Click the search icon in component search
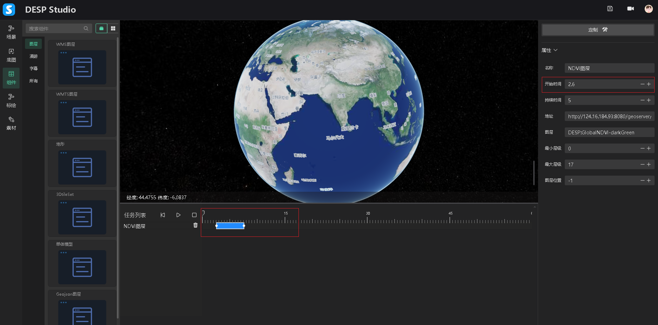This screenshot has width=658, height=325. pos(86,28)
